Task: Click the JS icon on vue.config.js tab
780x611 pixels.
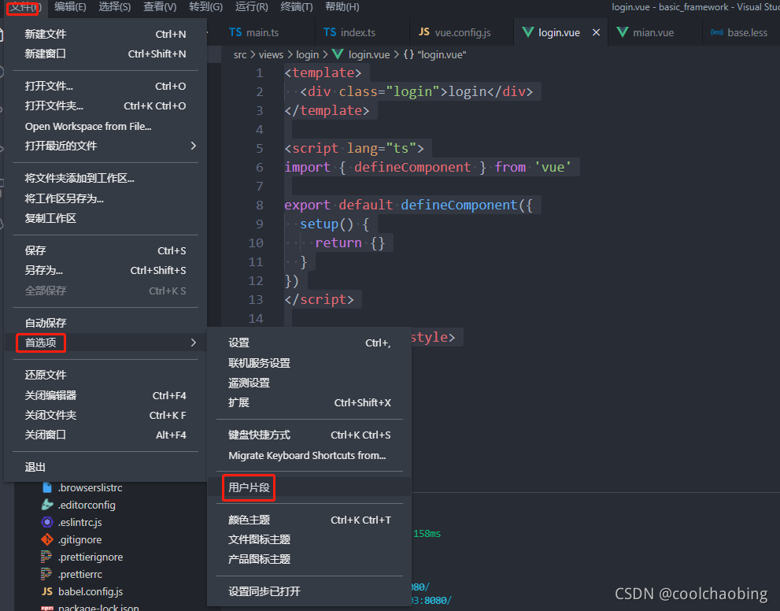Action: 424,31
